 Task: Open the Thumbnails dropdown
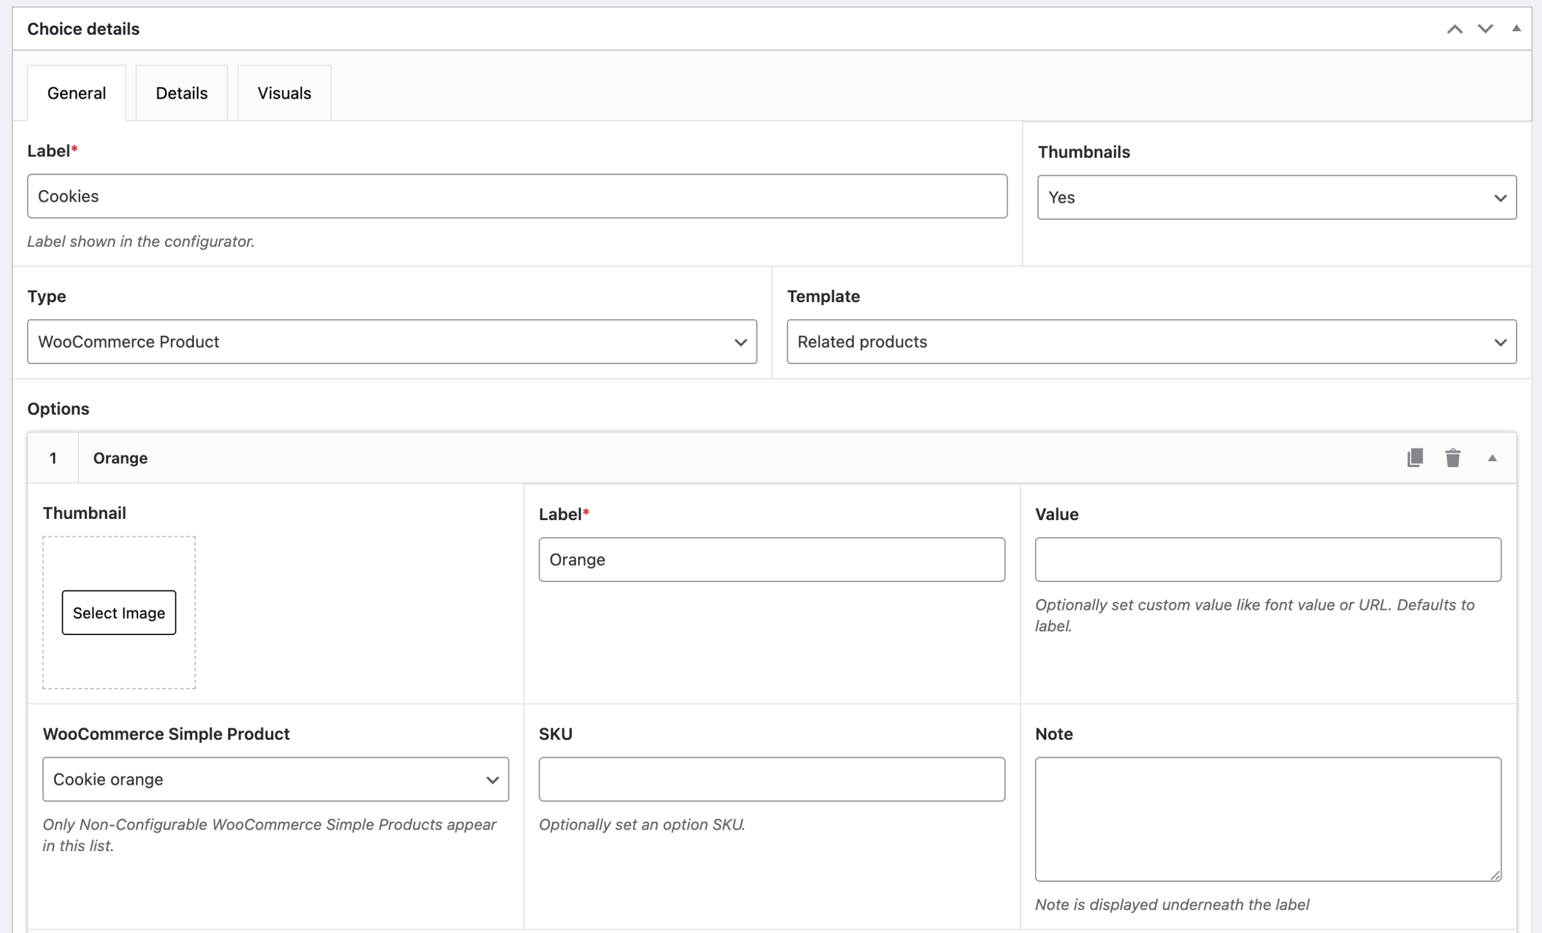pyautogui.click(x=1276, y=197)
